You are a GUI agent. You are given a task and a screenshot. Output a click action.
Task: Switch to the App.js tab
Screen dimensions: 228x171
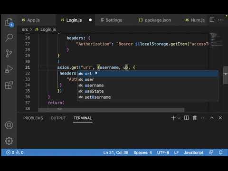pyautogui.click(x=31, y=20)
